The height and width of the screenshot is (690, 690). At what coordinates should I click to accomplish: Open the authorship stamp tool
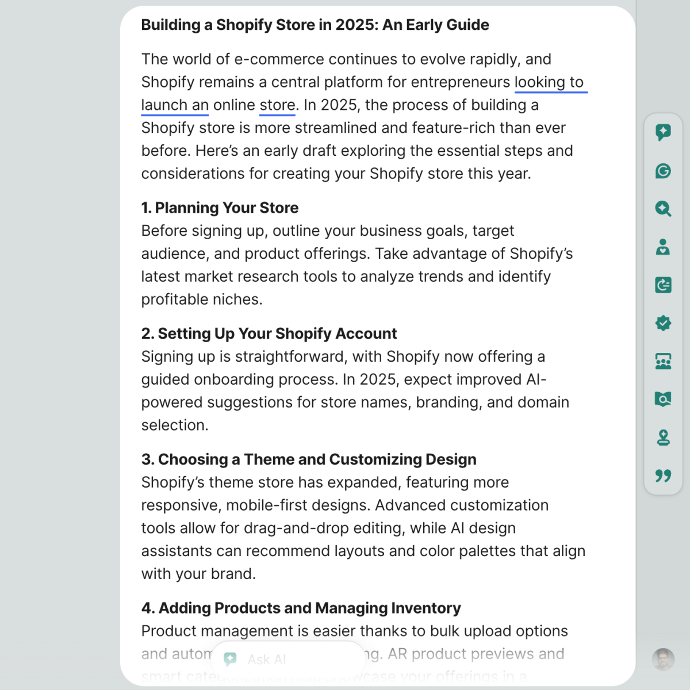pos(664,438)
